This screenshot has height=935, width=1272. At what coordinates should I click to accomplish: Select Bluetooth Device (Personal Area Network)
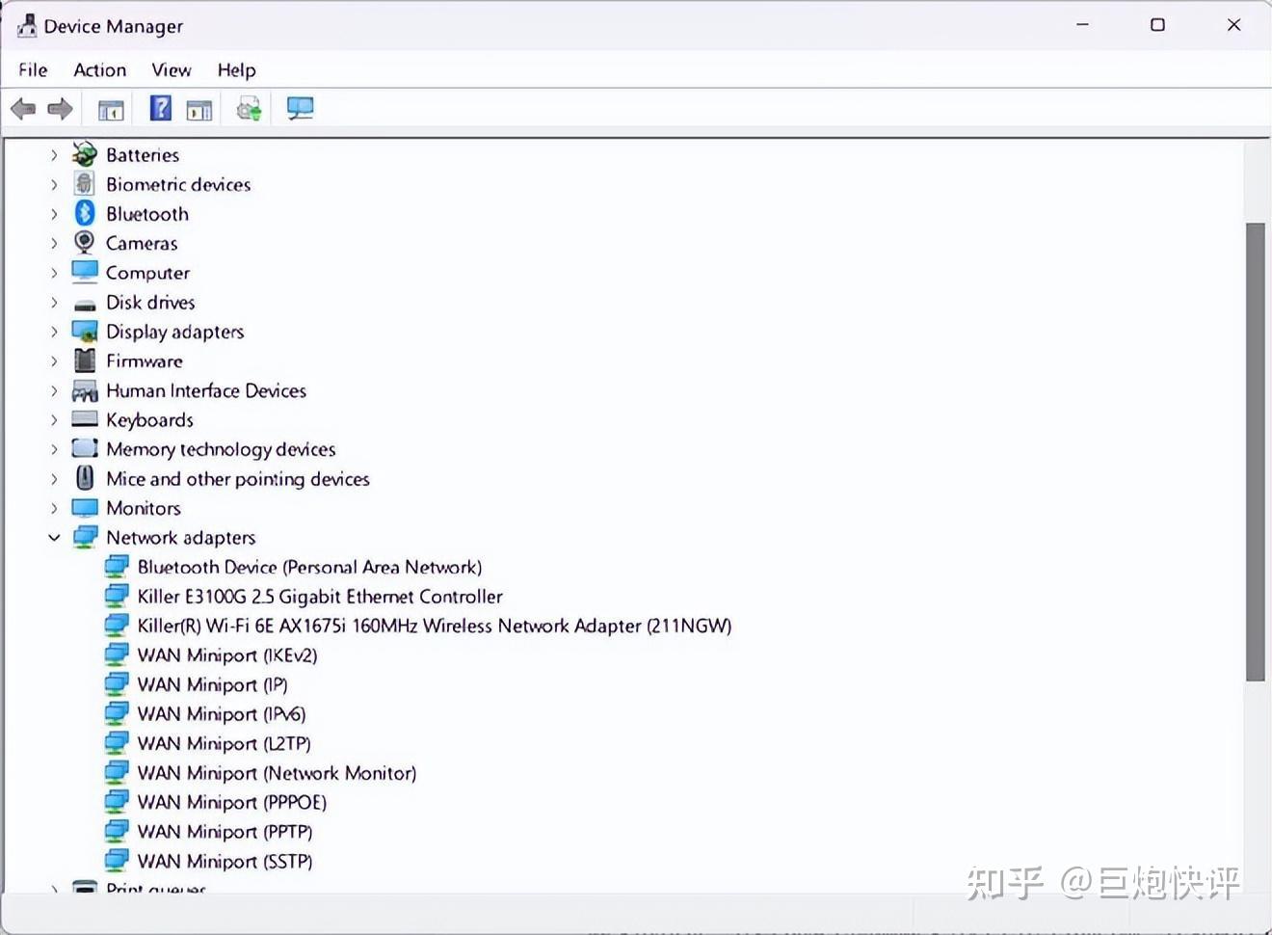(309, 567)
